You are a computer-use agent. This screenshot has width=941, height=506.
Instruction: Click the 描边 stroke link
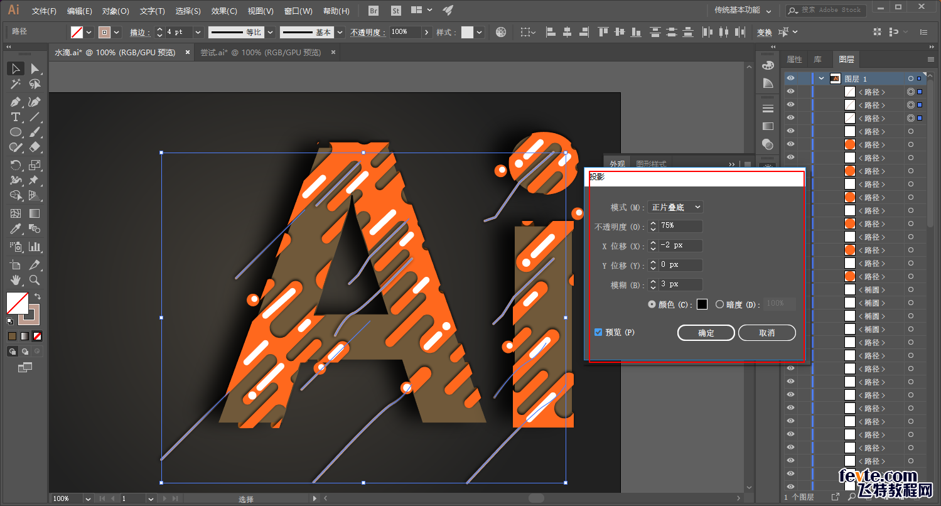(139, 33)
